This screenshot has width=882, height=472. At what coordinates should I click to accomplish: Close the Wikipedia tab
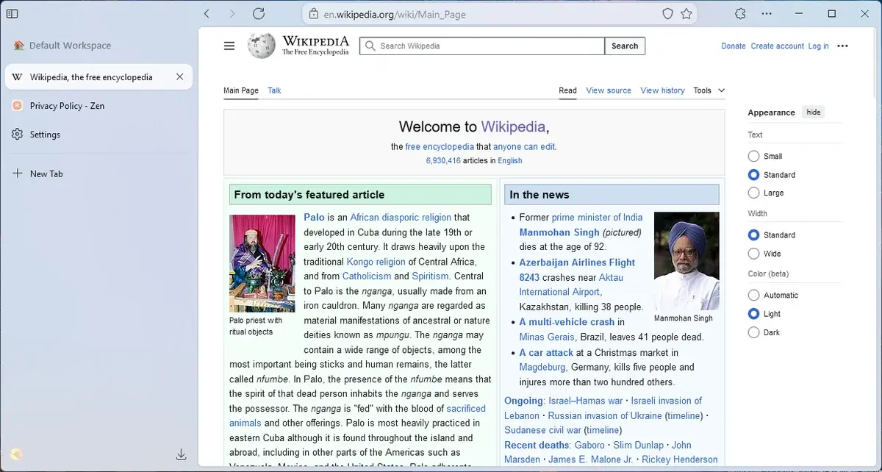click(180, 76)
